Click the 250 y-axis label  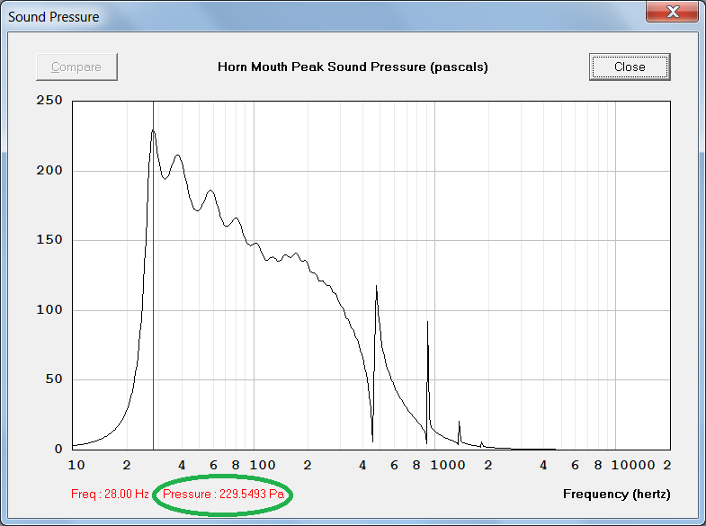[x=49, y=101]
